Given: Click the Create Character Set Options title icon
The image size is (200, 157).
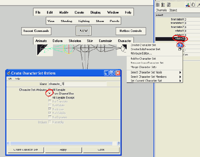Looking at the screenshot, I should [x=9, y=73].
